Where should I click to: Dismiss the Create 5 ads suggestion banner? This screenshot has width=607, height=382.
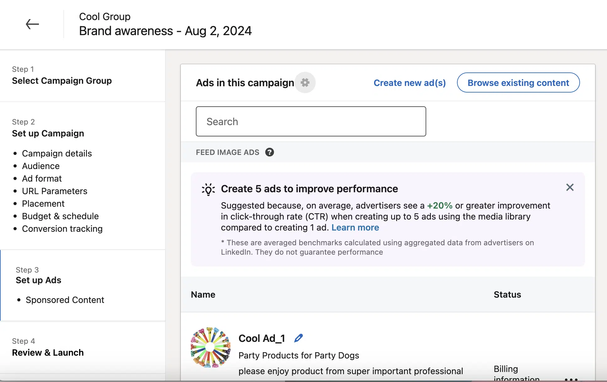coord(570,187)
